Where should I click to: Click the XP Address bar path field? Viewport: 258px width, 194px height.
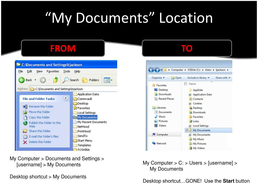[73, 89]
